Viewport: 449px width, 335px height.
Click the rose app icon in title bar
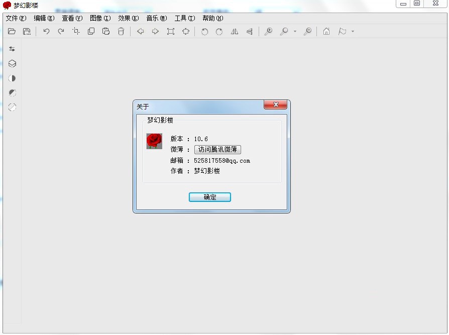tap(7, 5)
